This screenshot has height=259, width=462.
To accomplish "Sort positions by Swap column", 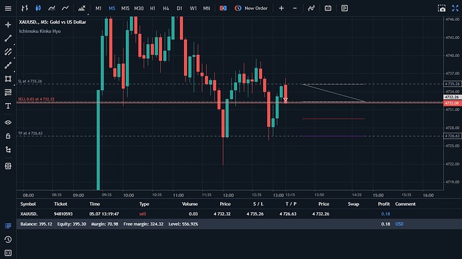I will tap(354, 204).
